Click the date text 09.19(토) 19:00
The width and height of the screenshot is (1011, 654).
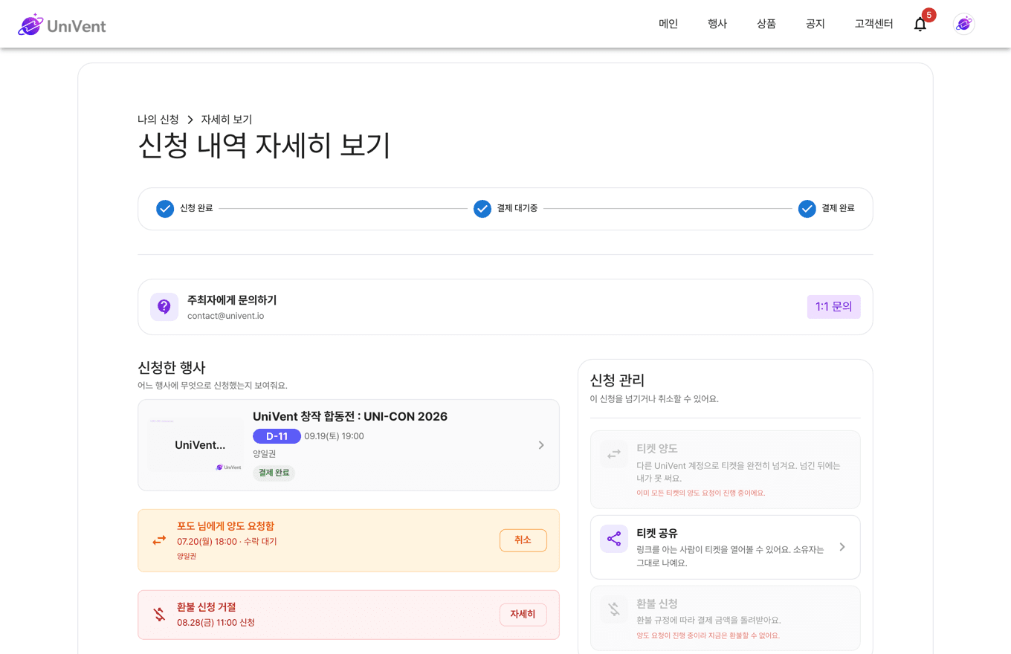pos(334,436)
